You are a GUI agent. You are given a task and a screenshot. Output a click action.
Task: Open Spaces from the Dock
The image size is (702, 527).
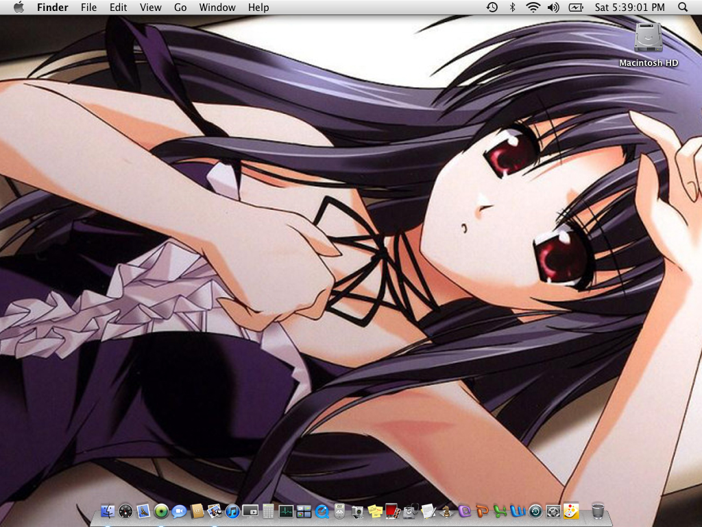pos(304,511)
